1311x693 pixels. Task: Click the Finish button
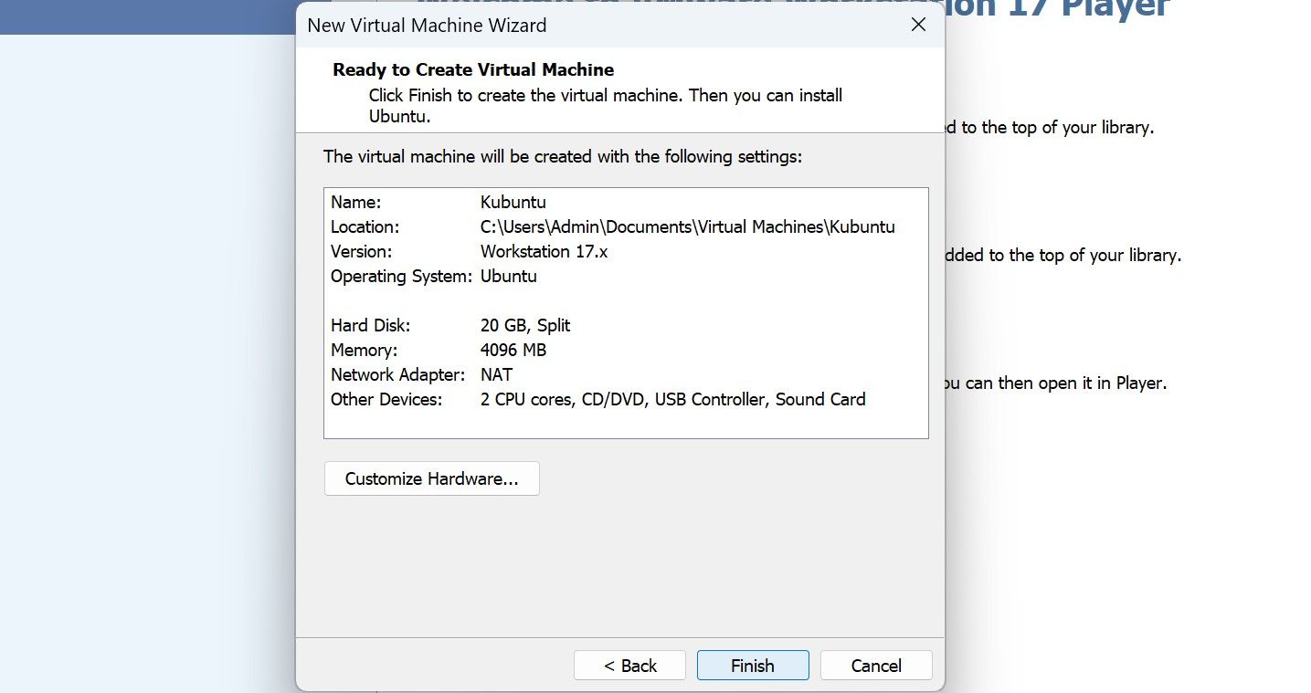coord(752,666)
